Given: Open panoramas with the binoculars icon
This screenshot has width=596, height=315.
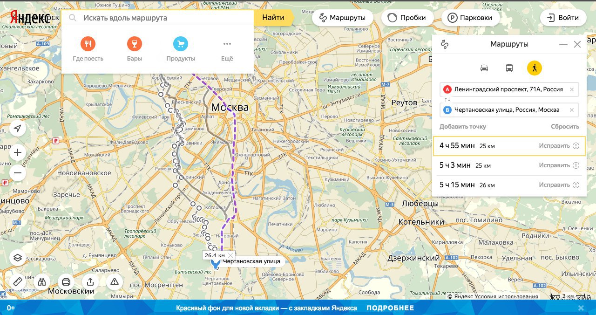Looking at the screenshot, I should click(x=42, y=281).
